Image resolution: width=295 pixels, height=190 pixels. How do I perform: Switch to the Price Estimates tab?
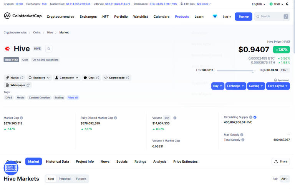coord(185,162)
